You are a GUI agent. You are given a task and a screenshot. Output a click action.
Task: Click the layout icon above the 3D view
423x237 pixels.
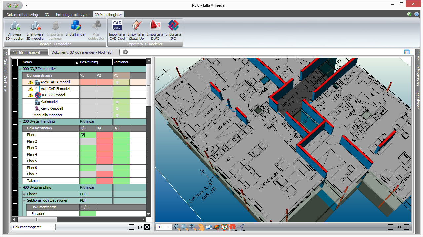click(407, 52)
